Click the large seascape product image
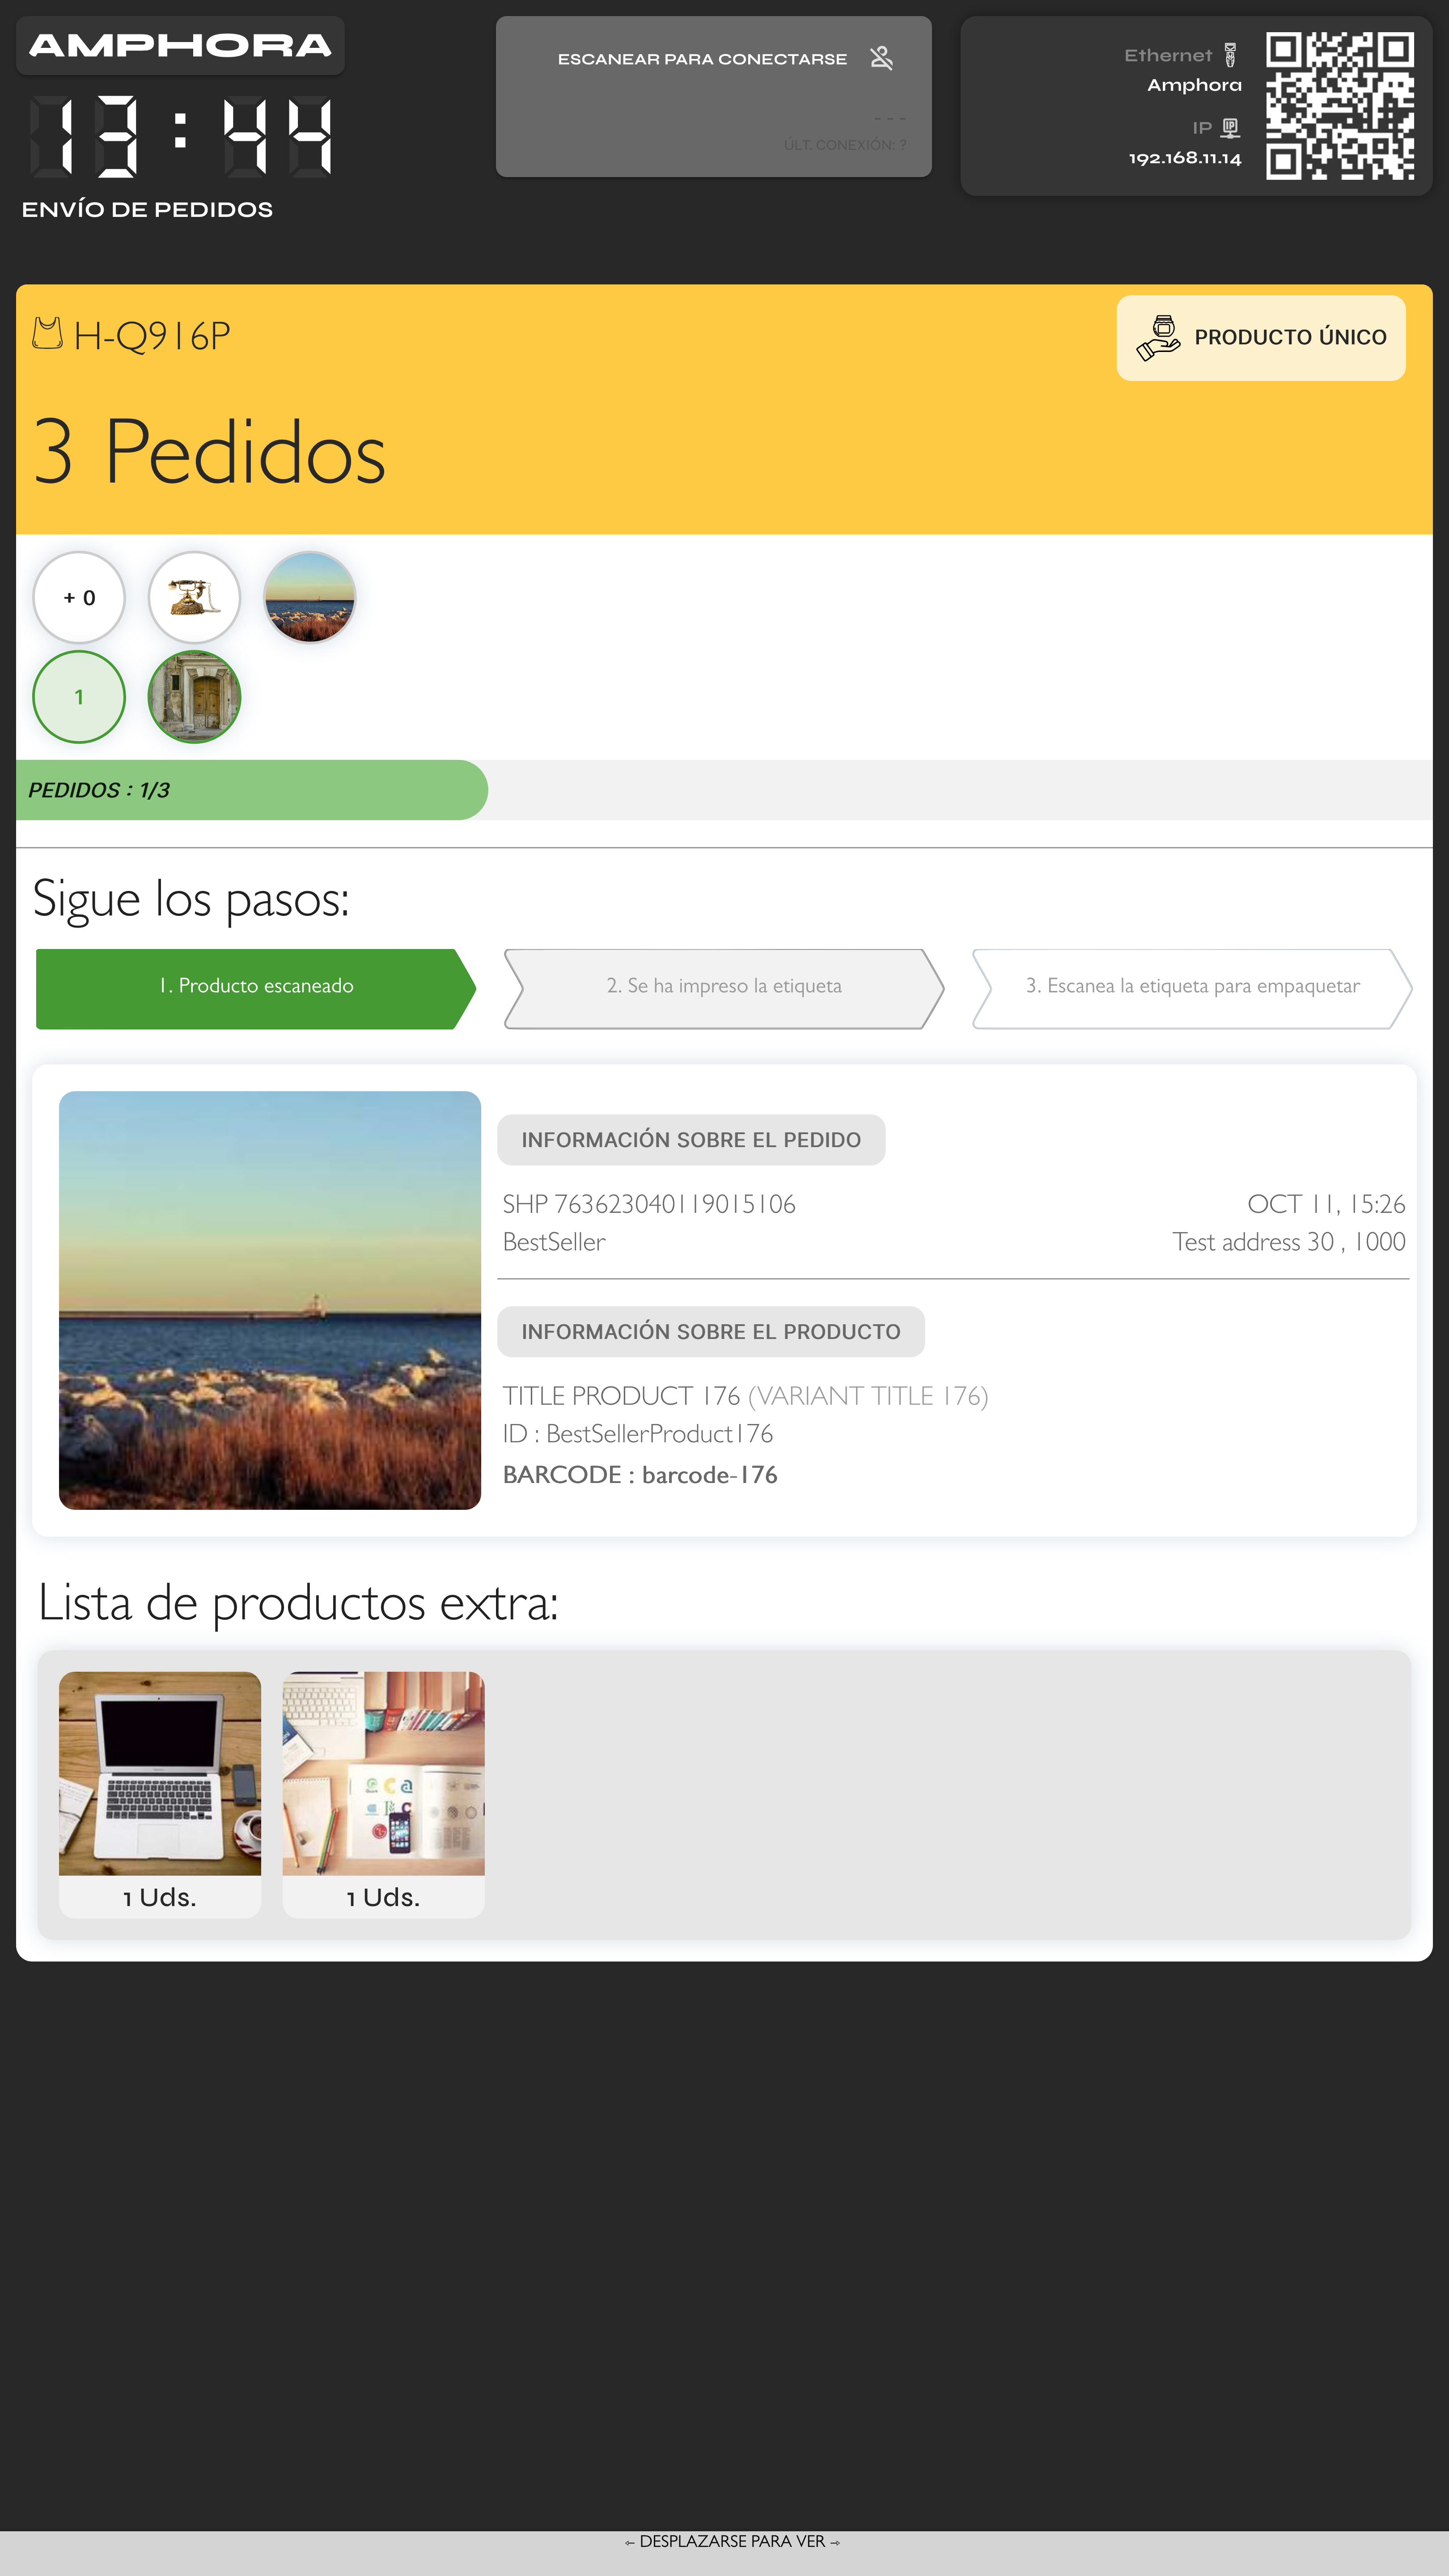 (270, 1300)
